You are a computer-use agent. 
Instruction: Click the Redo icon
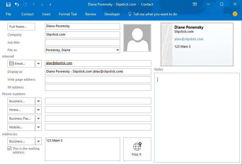pos(25,4)
